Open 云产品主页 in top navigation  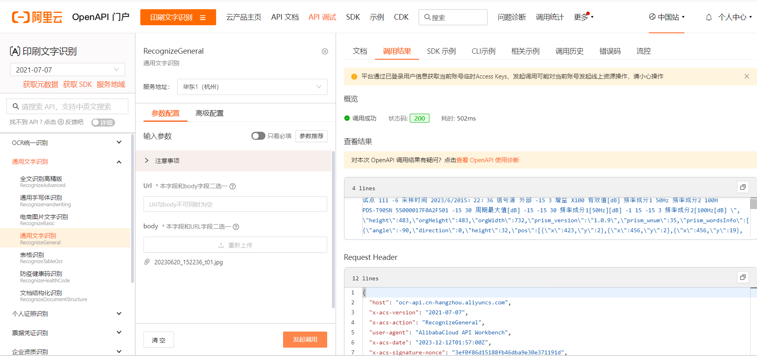click(x=243, y=17)
